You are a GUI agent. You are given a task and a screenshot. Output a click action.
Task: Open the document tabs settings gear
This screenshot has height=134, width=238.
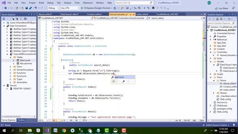[x=205, y=14]
